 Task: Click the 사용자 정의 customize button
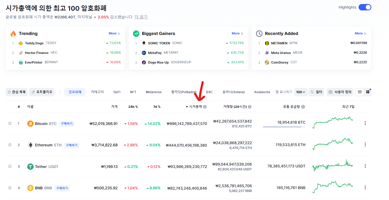point(340,92)
